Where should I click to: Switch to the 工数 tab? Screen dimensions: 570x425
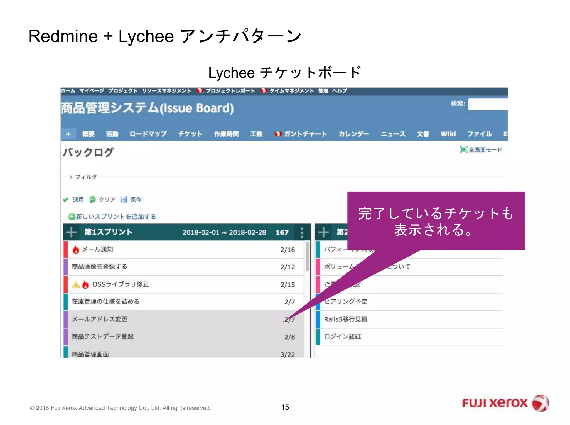click(x=256, y=134)
